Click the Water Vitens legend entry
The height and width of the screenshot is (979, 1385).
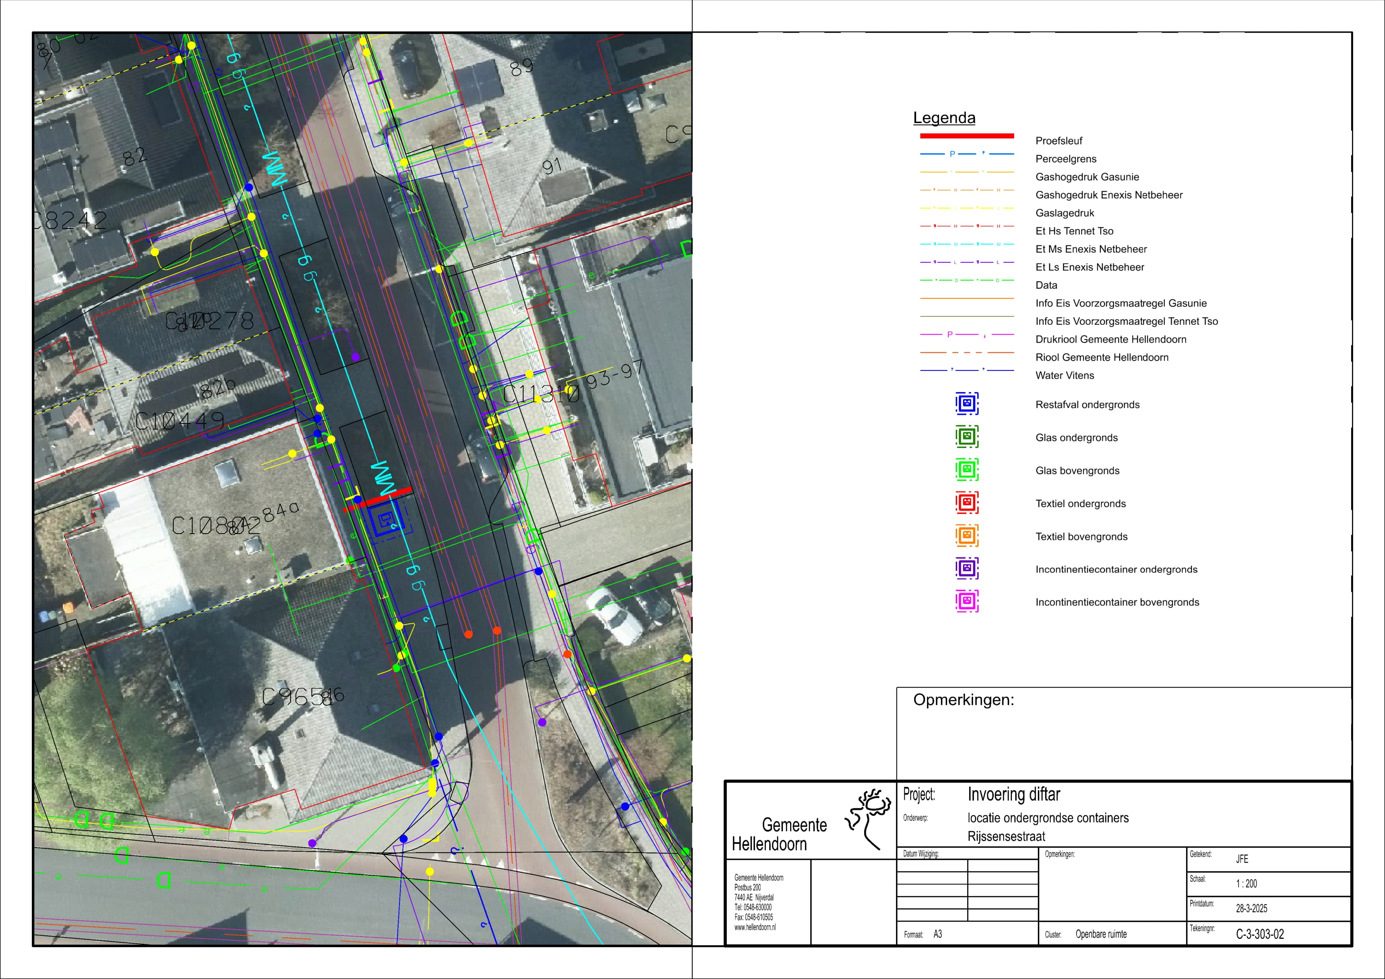coord(1064,375)
